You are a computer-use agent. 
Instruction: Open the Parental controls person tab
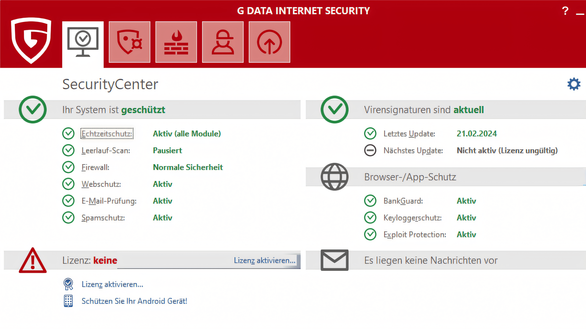pyautogui.click(x=223, y=42)
